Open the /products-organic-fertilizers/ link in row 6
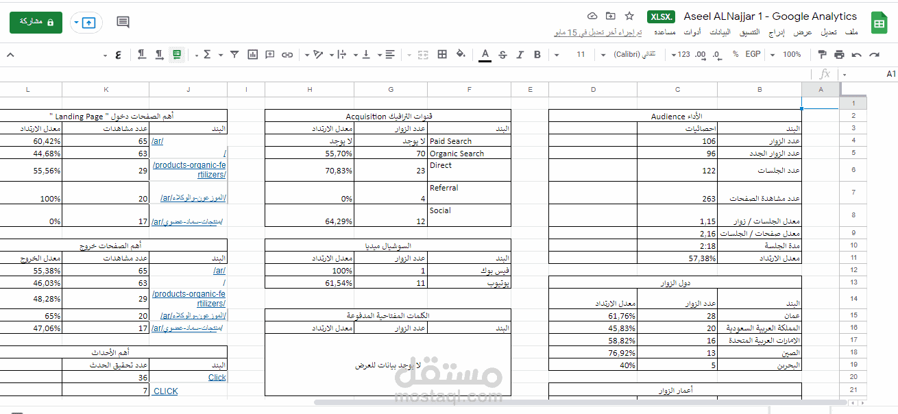Image resolution: width=898 pixels, height=414 pixels. (x=189, y=170)
